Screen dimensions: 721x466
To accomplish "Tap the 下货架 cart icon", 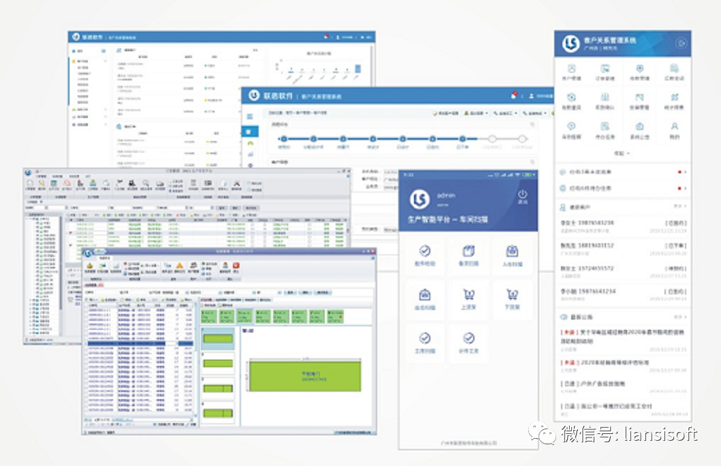I will point(511,299).
